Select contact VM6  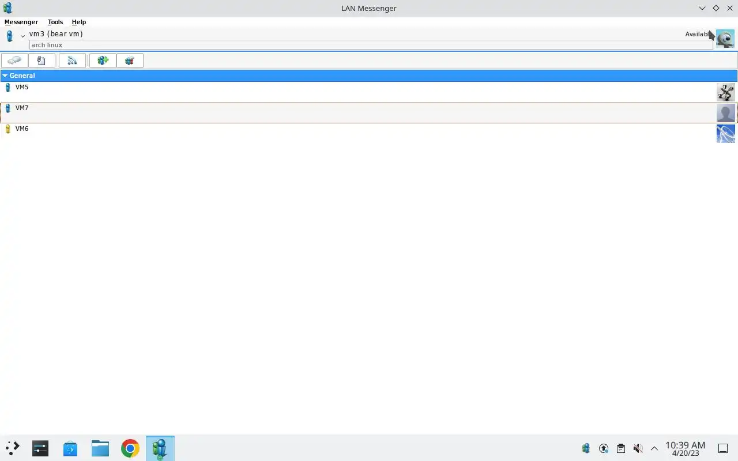coord(369,134)
